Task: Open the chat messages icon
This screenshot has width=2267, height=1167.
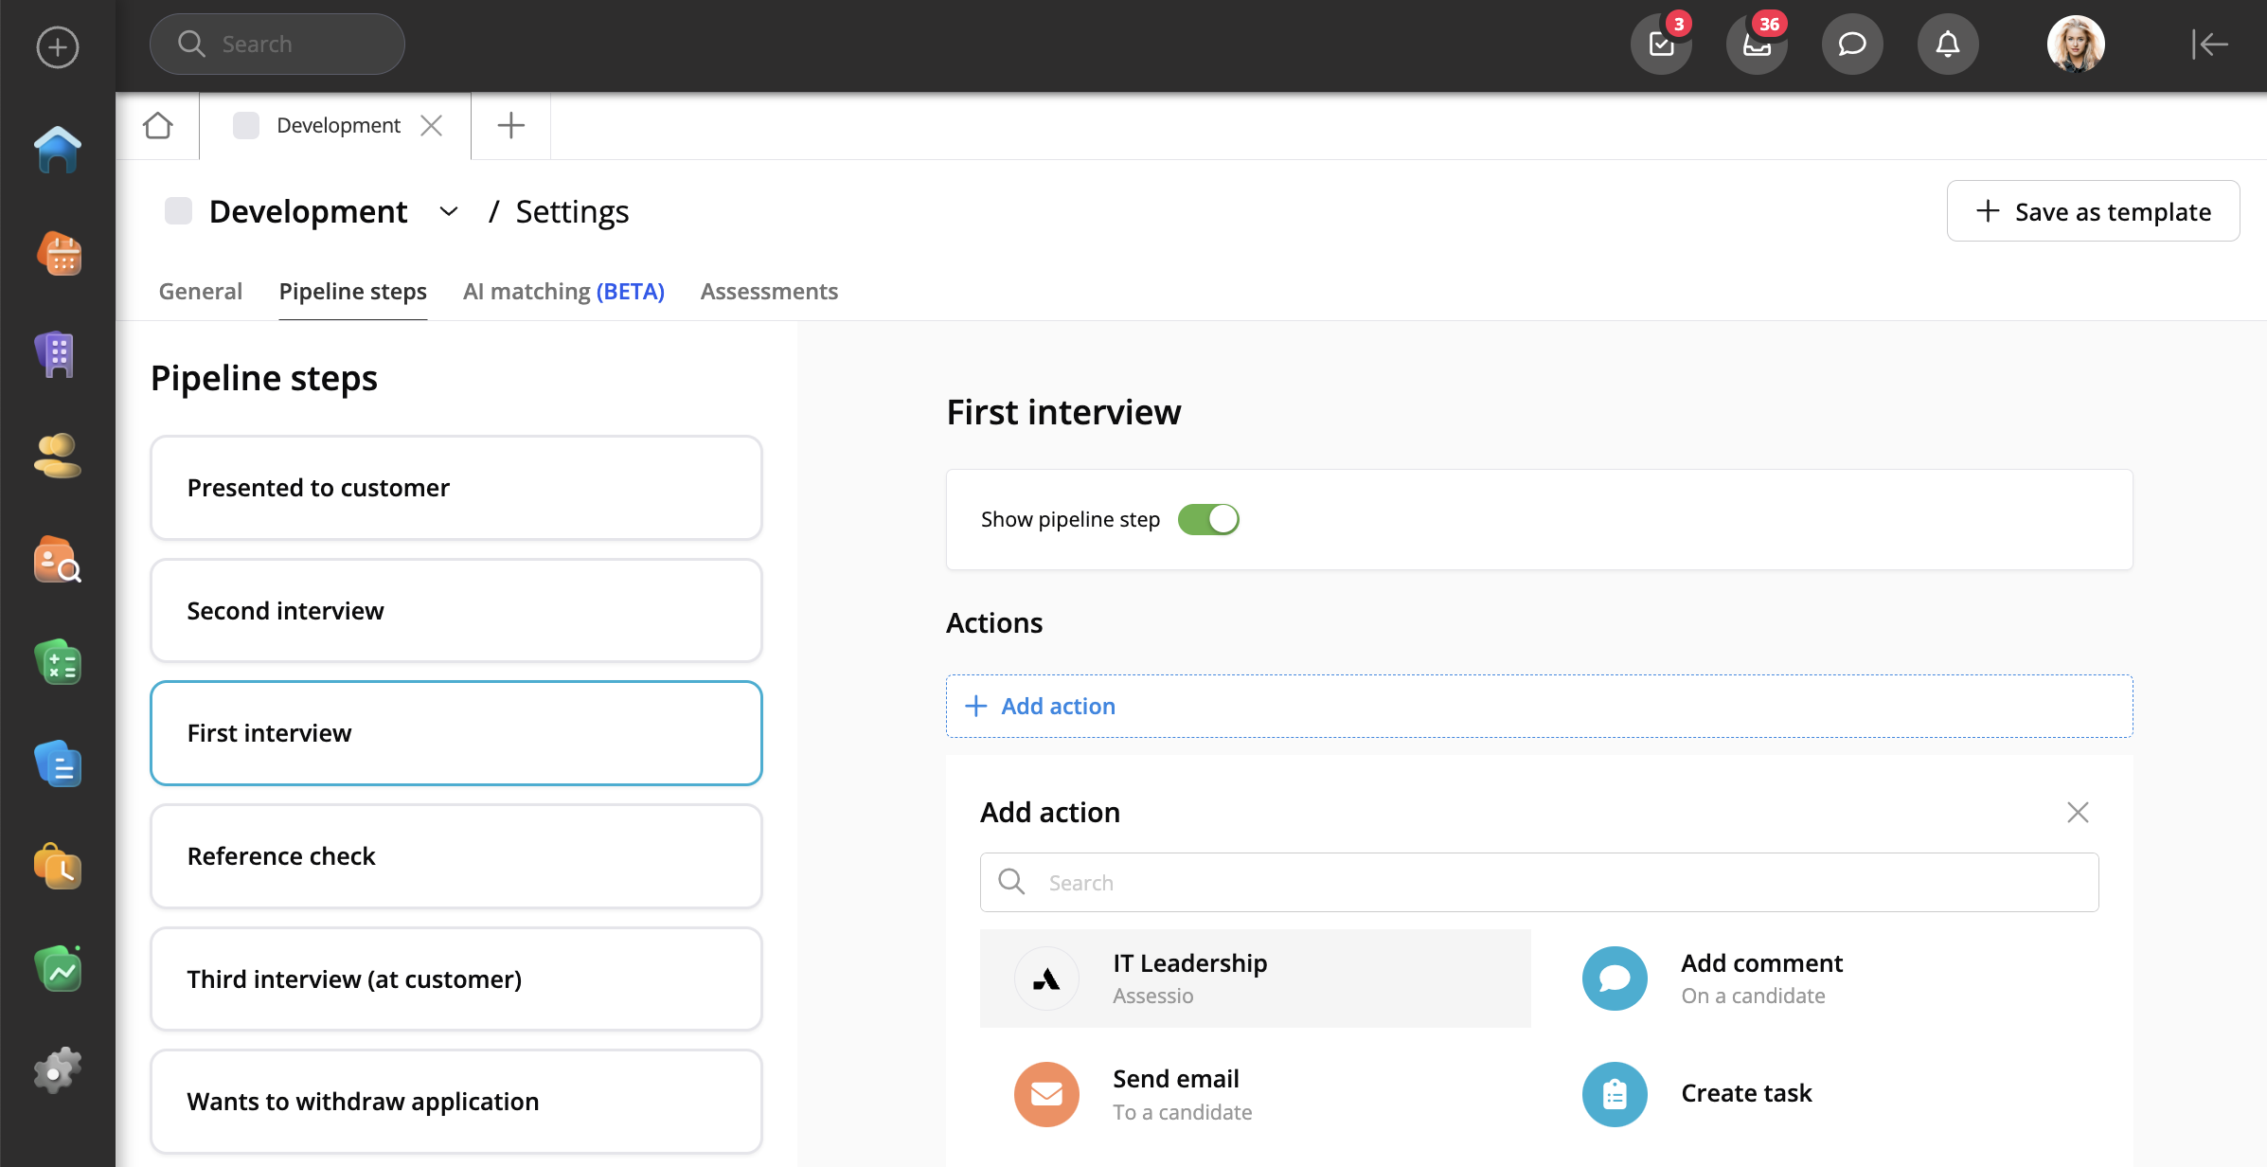Action: pyautogui.click(x=1851, y=45)
